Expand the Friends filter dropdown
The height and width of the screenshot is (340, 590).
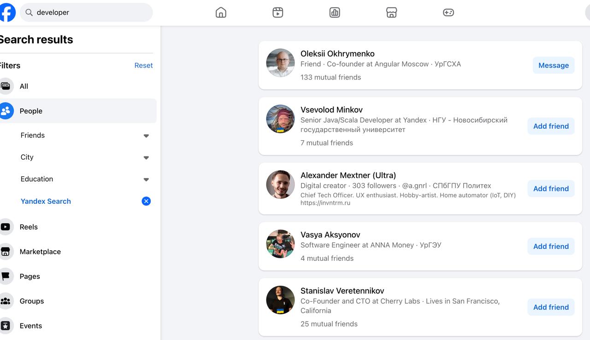coord(146,136)
